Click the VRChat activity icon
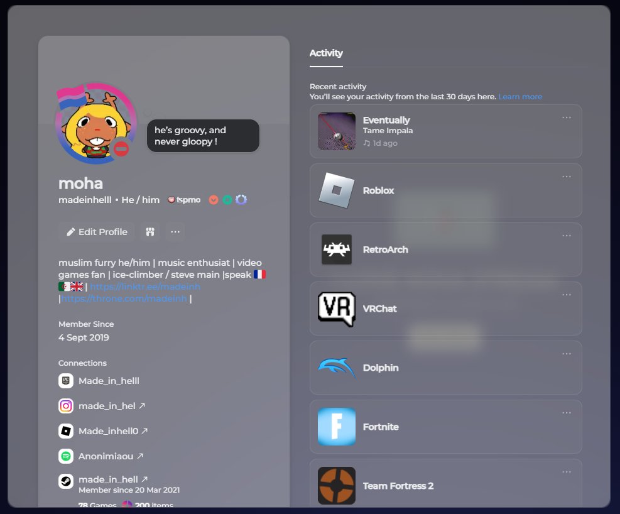 pyautogui.click(x=337, y=309)
